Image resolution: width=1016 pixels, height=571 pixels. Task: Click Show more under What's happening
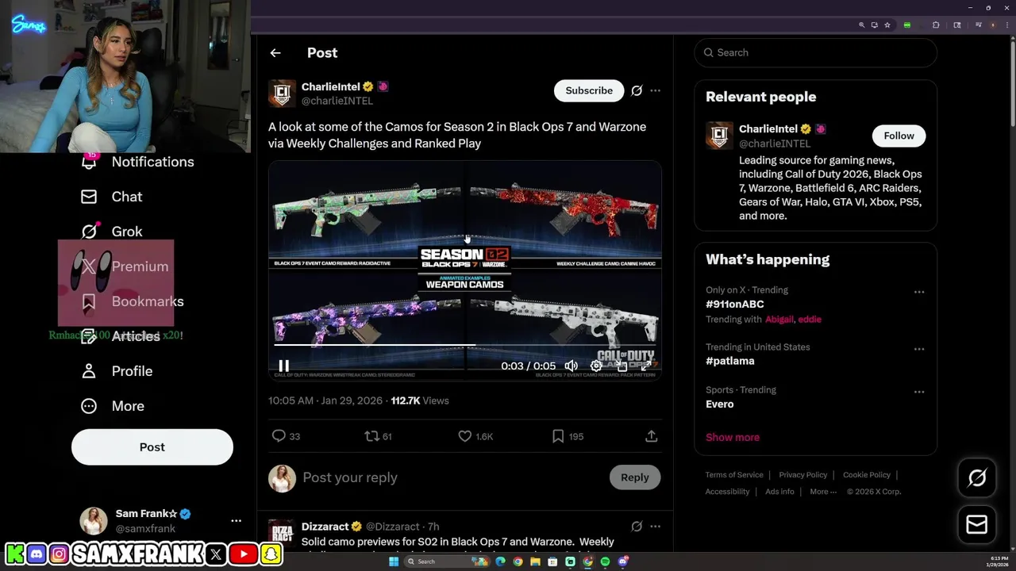733,438
